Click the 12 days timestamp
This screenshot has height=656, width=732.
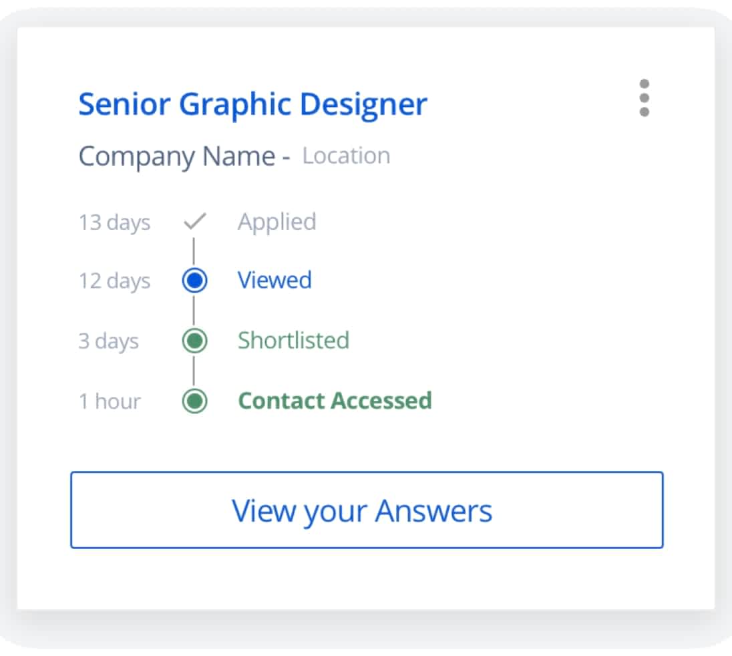pos(114,281)
